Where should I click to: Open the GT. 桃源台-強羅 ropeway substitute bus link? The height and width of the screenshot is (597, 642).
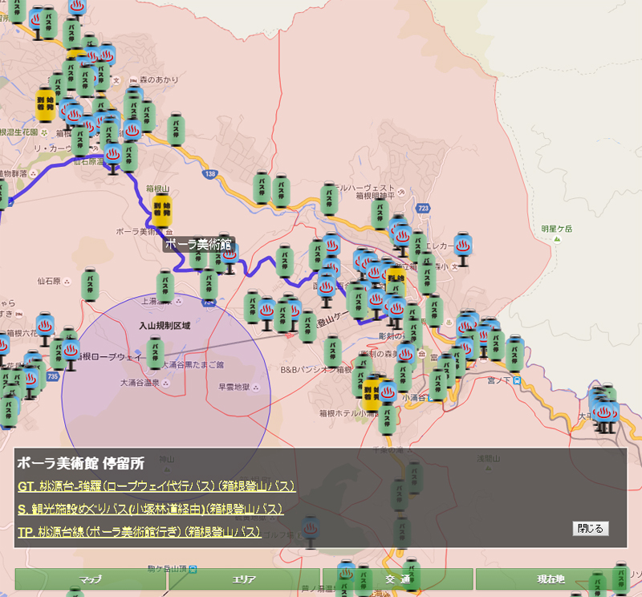pos(156,486)
